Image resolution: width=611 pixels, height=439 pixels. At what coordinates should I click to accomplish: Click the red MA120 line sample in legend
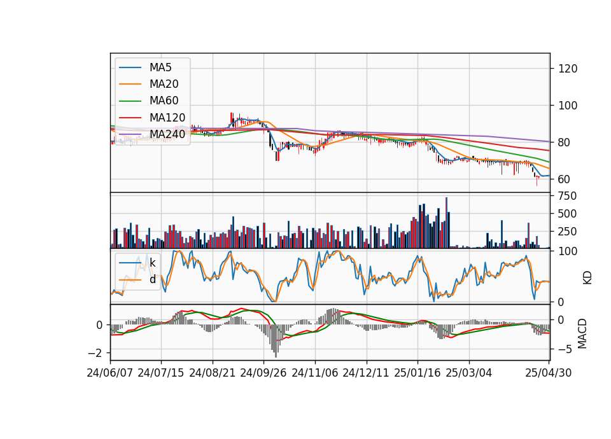click(130, 117)
